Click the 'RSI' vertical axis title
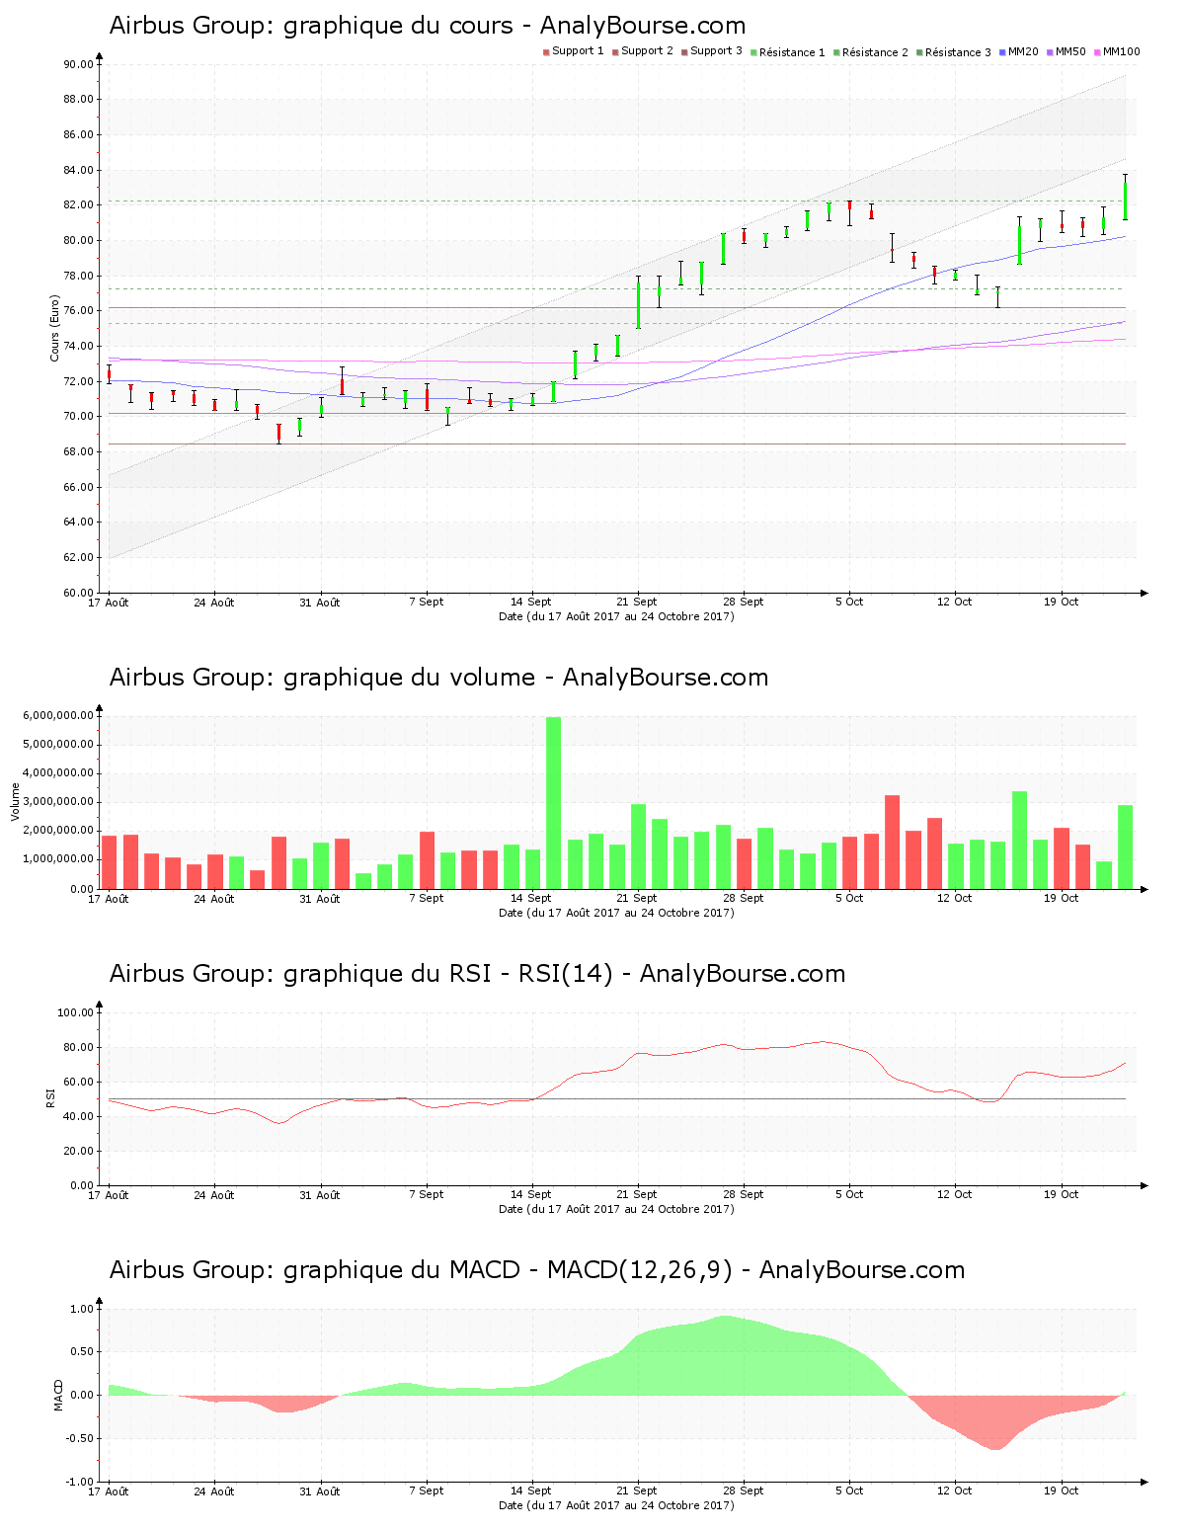The height and width of the screenshot is (1531, 1185). pyautogui.click(x=49, y=1097)
